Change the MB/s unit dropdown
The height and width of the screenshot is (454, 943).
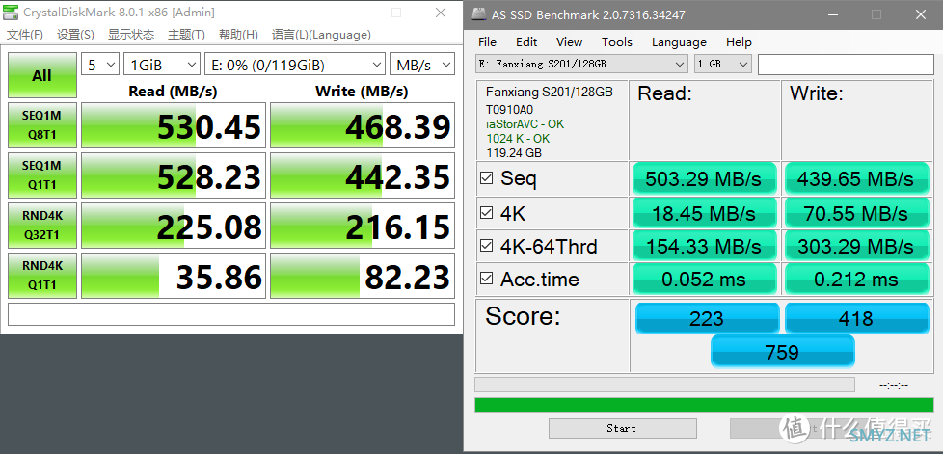click(422, 65)
